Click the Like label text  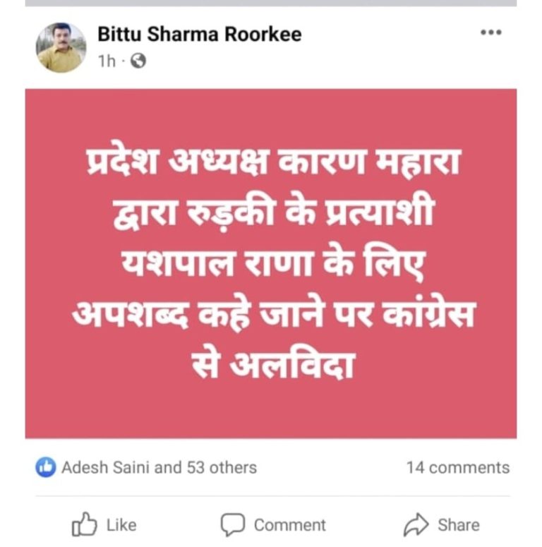point(121,525)
